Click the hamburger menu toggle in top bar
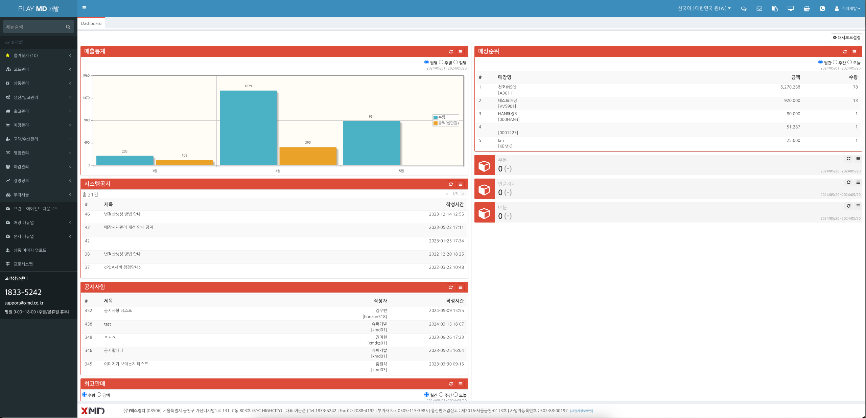 click(84, 8)
